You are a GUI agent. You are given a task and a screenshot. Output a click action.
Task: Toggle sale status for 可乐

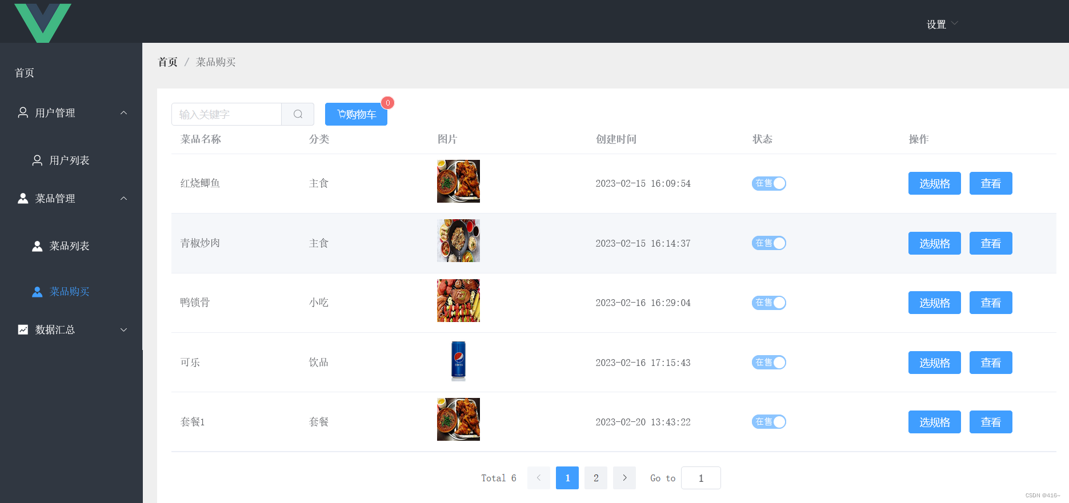tap(769, 363)
